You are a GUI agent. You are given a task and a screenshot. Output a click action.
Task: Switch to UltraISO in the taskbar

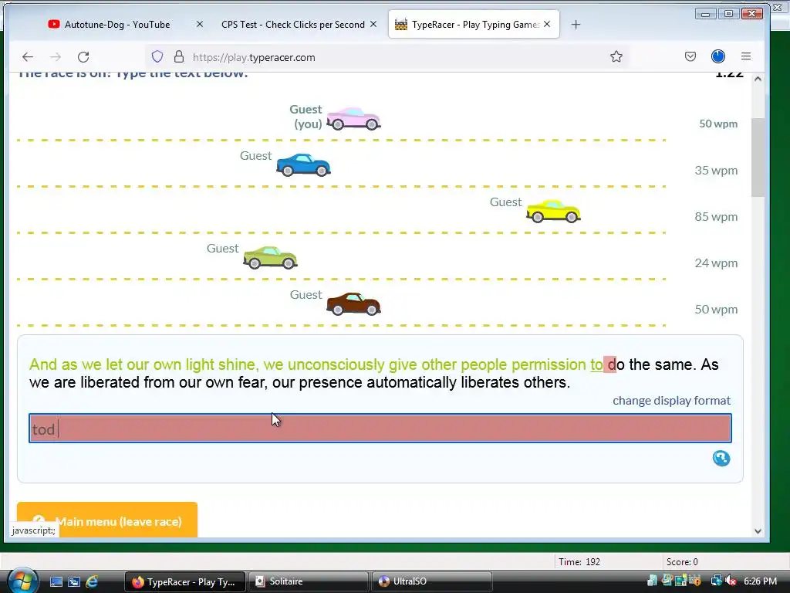tap(431, 582)
